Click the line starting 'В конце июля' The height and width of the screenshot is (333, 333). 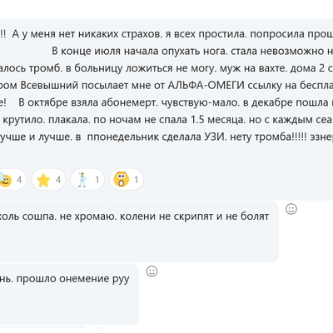192,51
